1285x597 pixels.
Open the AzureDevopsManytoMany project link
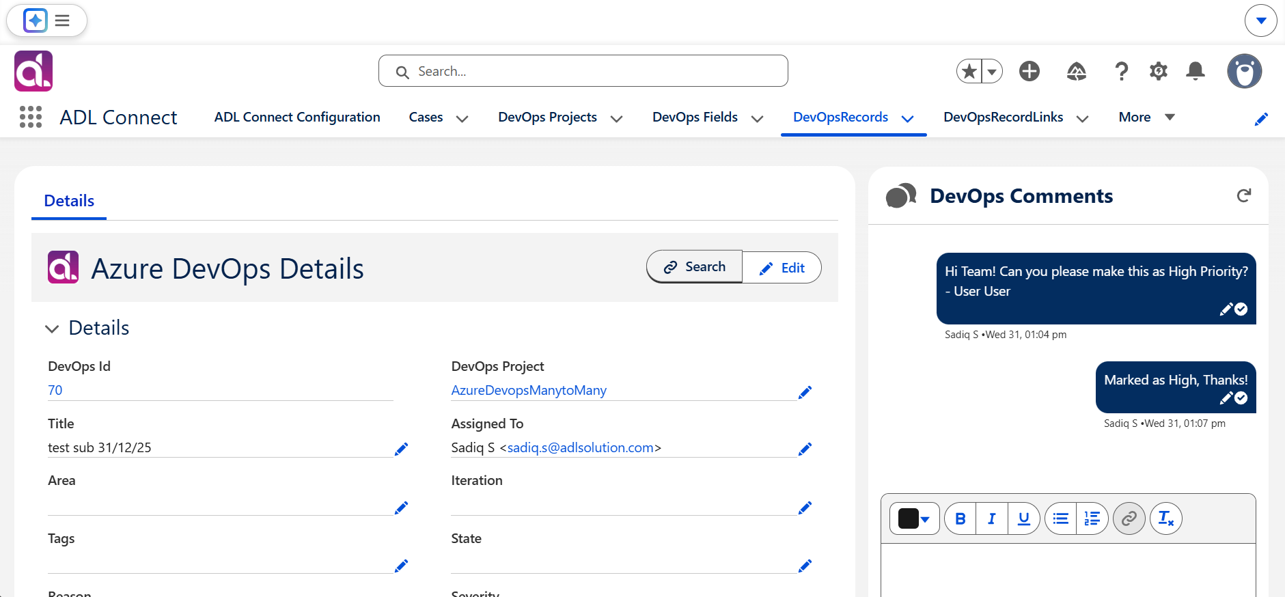[x=529, y=390]
